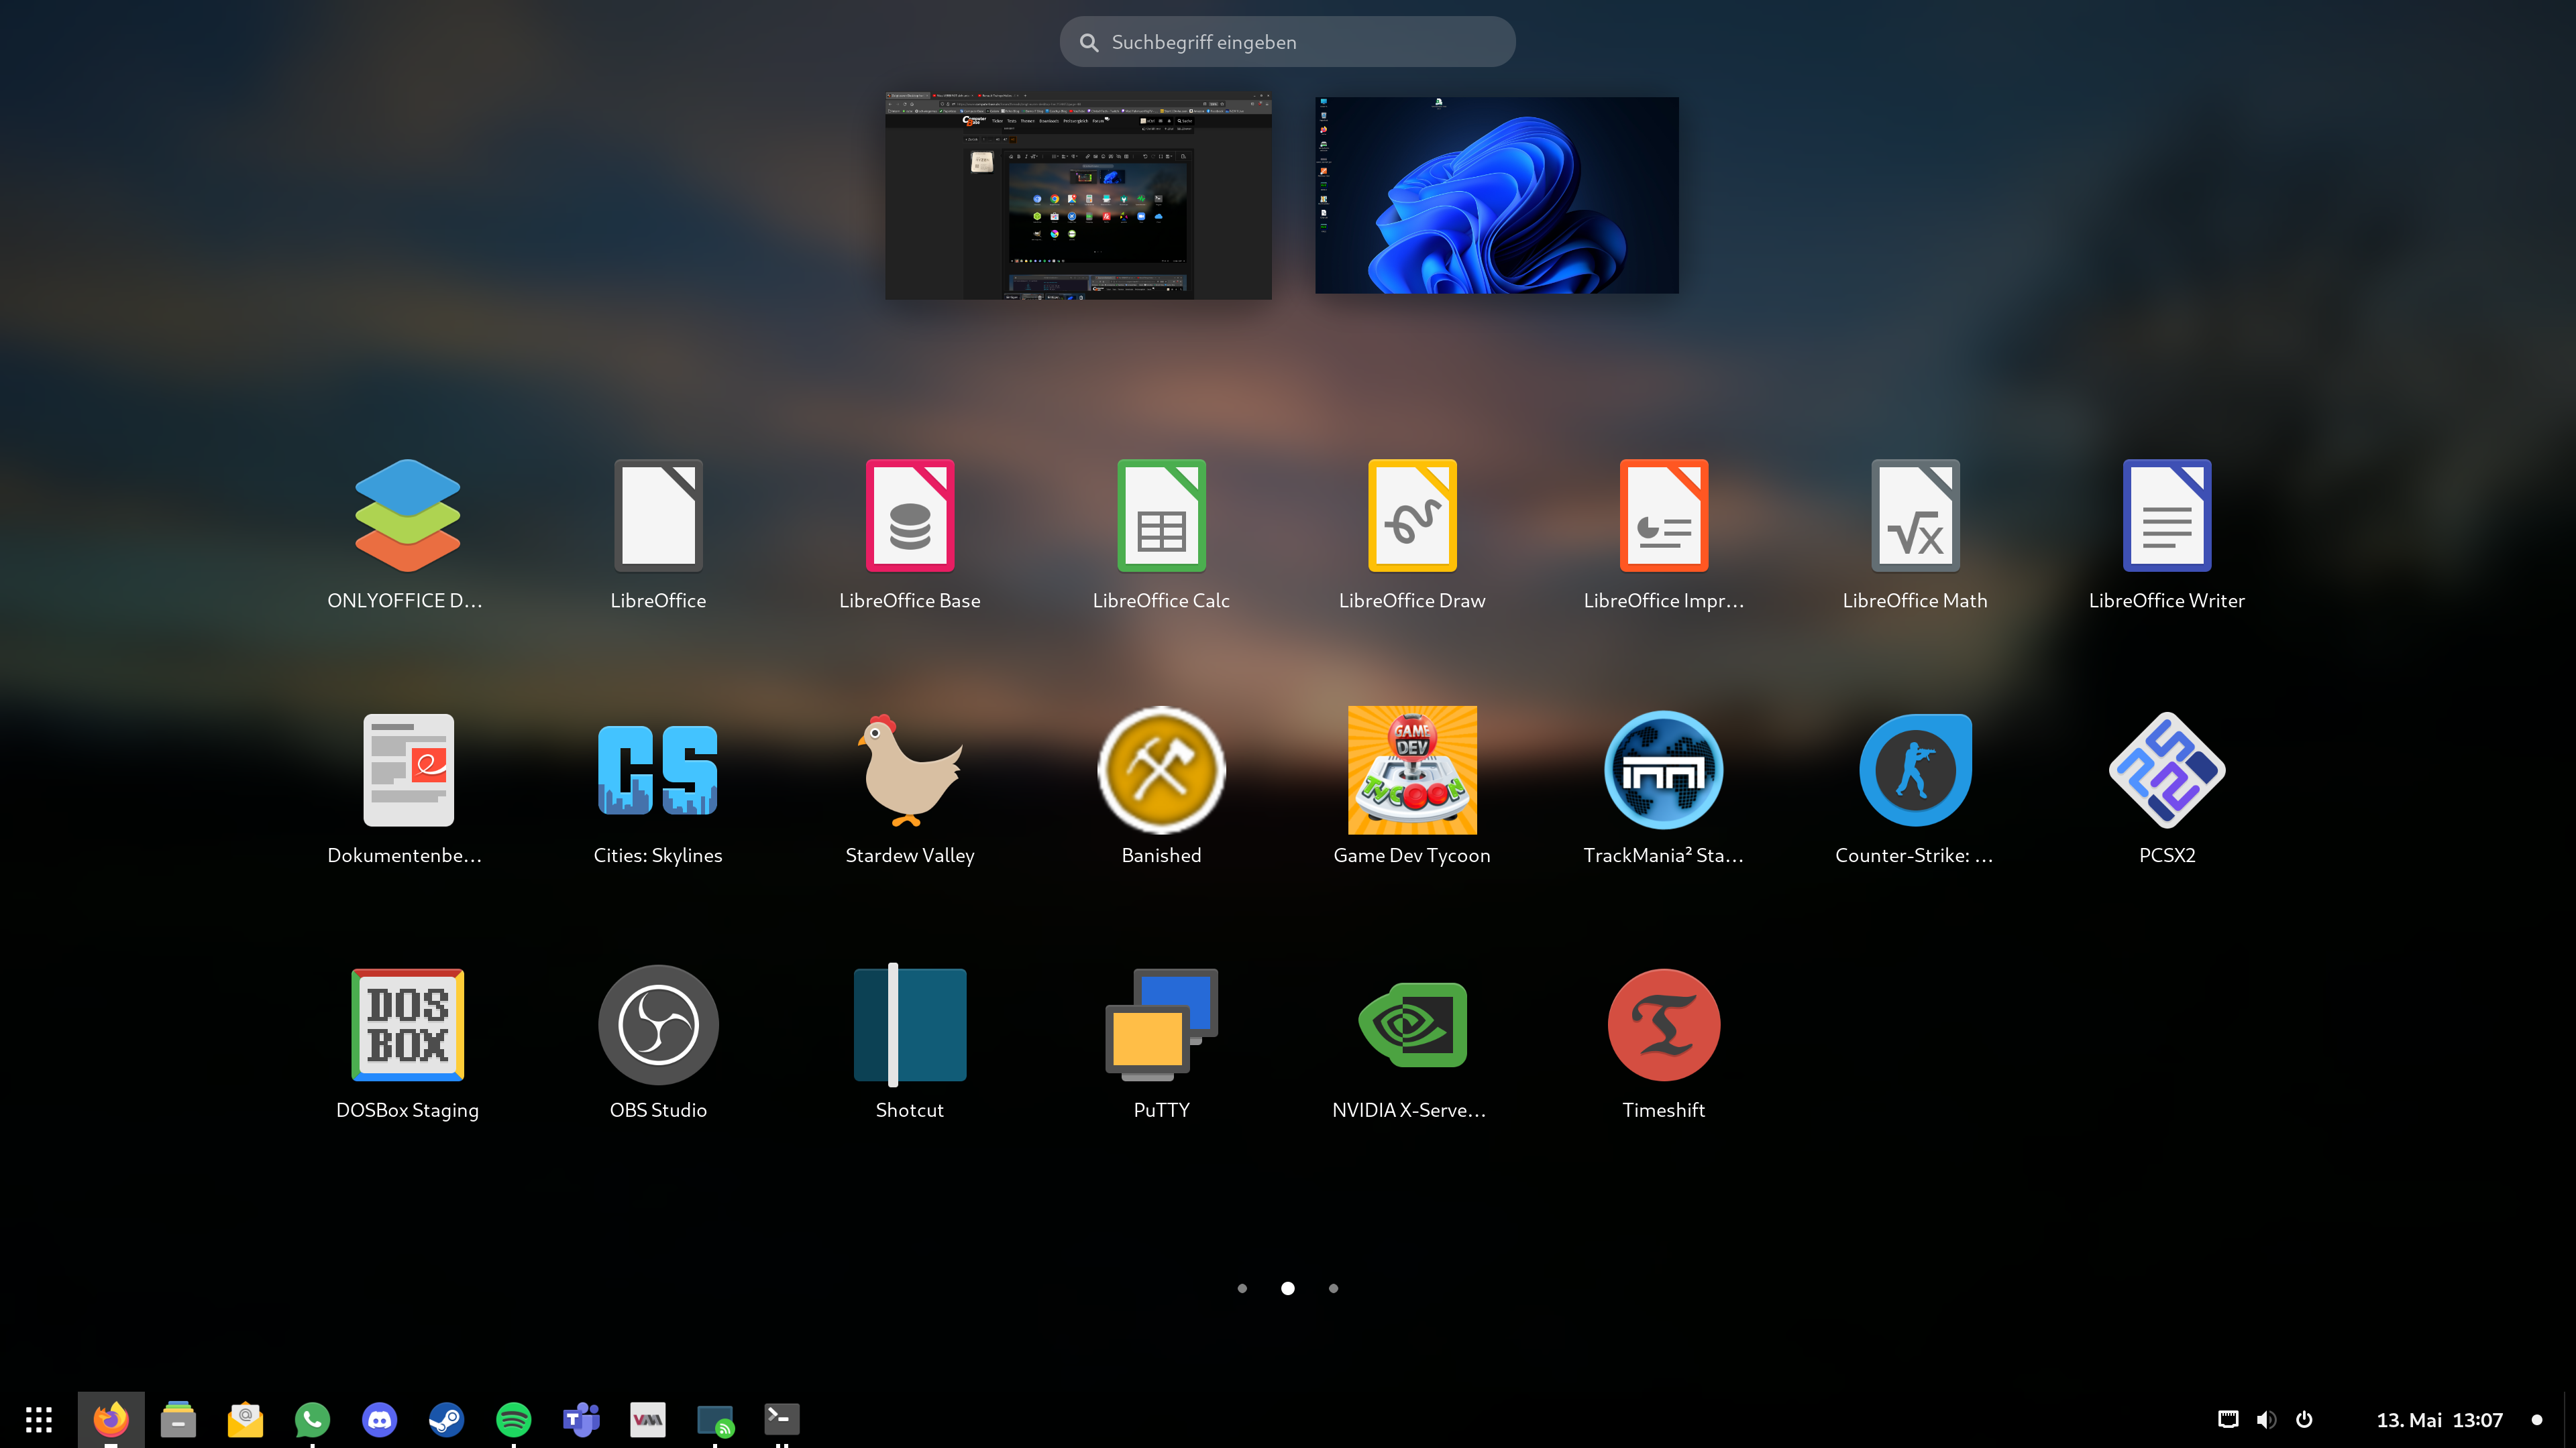Open Discord from the dock
The width and height of the screenshot is (2576, 1448).
coord(380,1419)
